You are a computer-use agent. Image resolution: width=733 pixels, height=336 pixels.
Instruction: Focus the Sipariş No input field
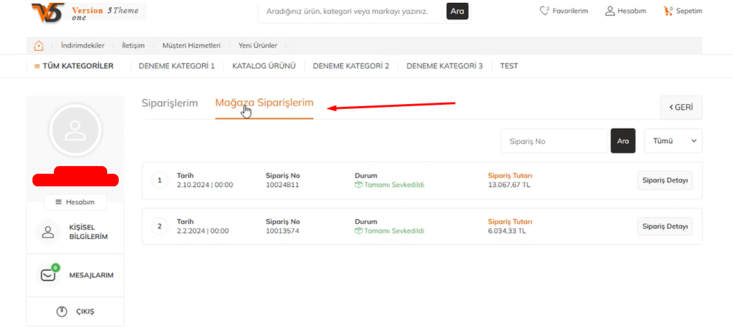[554, 141]
